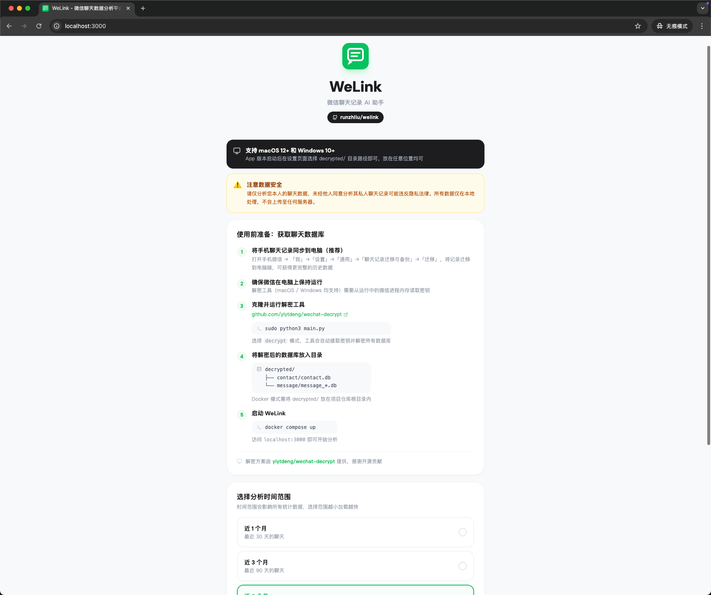Click the page vertical scrollbar
This screenshot has width=711, height=595.
[x=709, y=245]
